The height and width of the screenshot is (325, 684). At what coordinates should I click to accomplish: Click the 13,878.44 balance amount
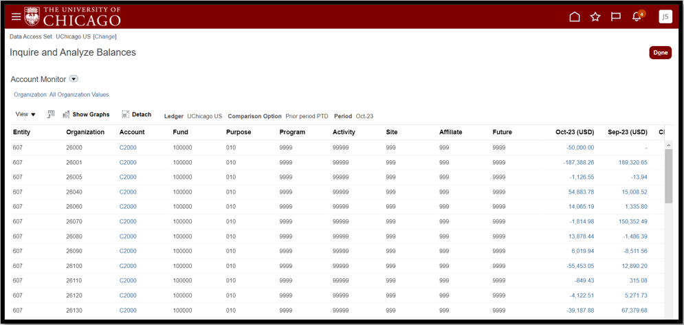581,236
